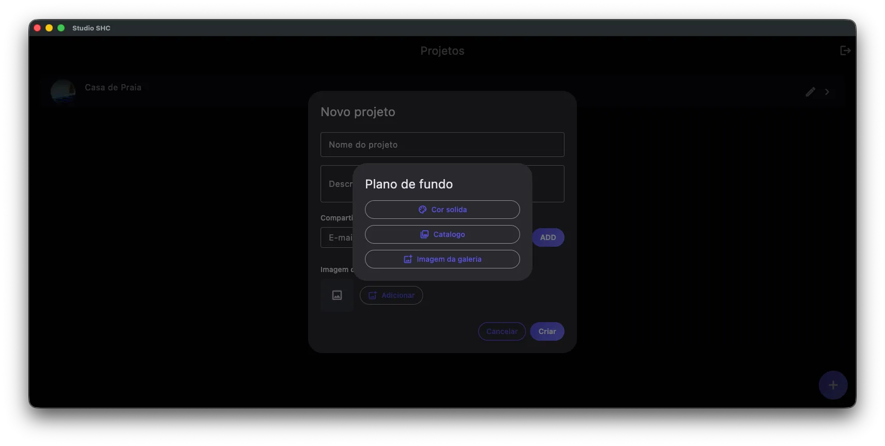
Task: Select Catalogo as background source
Action: [x=442, y=234]
